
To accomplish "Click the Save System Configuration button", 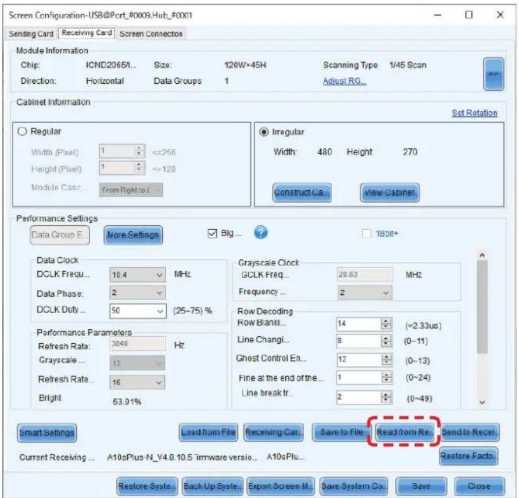I will point(354,486).
